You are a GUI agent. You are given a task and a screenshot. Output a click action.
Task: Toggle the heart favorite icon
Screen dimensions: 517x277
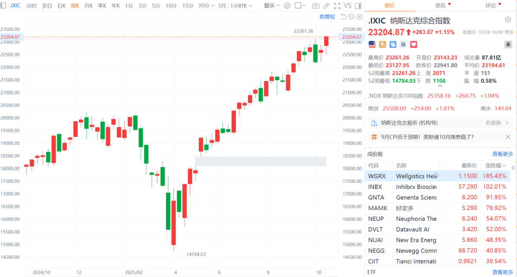point(414,44)
